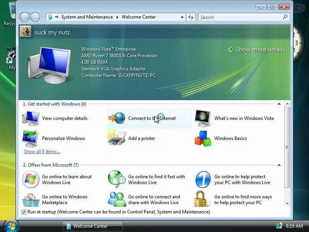Click the search magnifier icon
The image size is (309, 232).
tap(285, 17)
